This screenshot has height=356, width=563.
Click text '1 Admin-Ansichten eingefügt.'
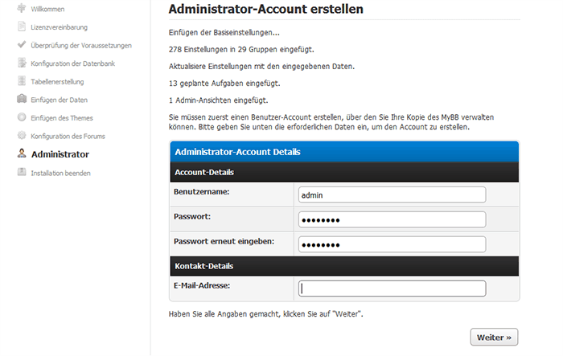pyautogui.click(x=218, y=100)
